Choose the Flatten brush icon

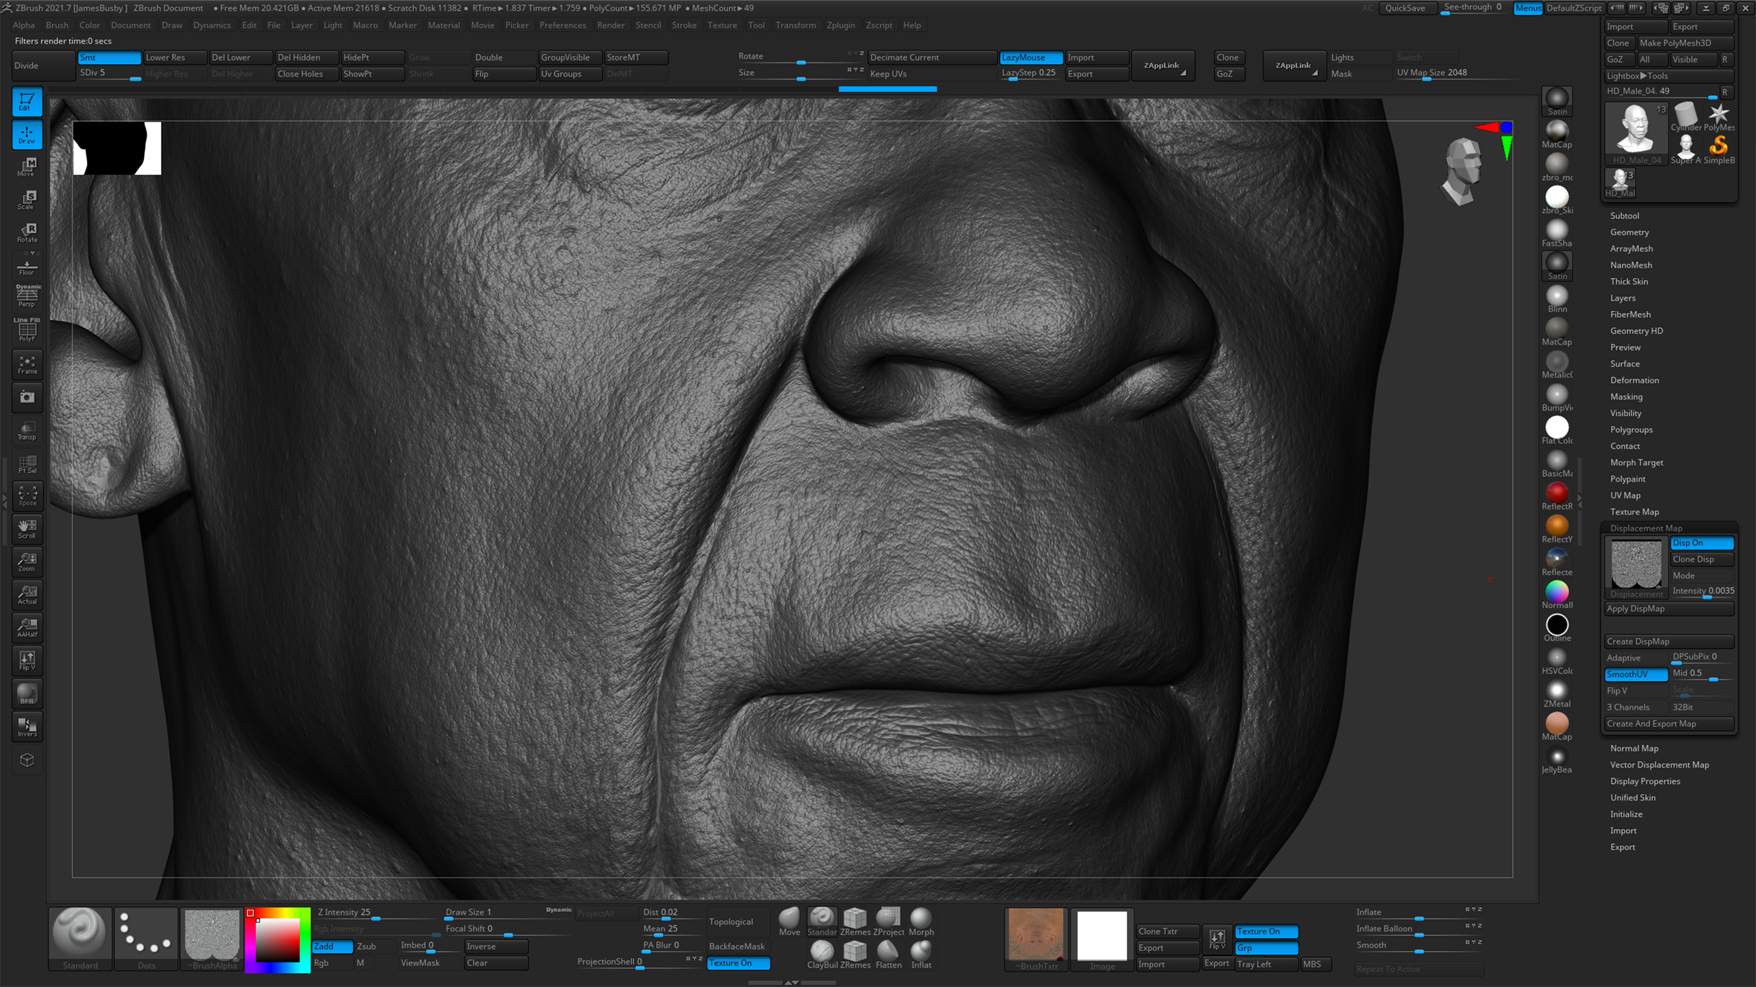[888, 953]
